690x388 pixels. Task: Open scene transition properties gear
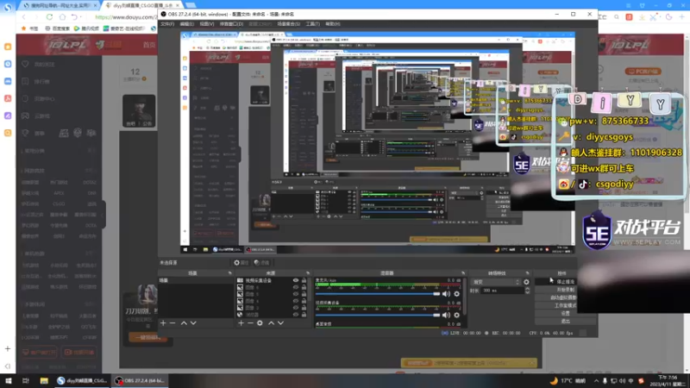point(526,282)
